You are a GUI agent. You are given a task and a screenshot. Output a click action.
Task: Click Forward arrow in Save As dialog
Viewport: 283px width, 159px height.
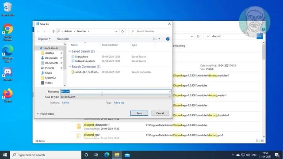tap(44, 31)
